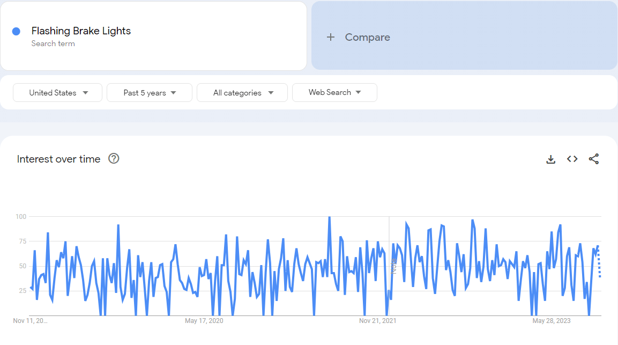Viewport: 618px width, 345px height.
Task: Click the May 28, 2023 axis label
Action: (551, 321)
